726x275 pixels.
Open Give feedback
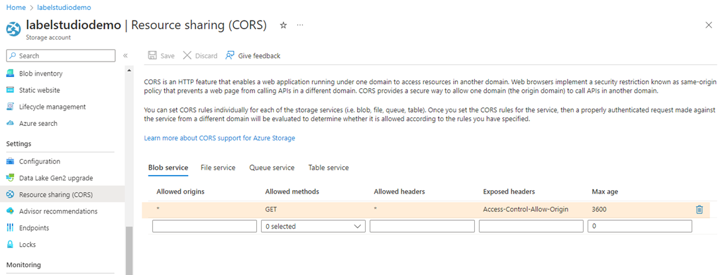(252, 56)
